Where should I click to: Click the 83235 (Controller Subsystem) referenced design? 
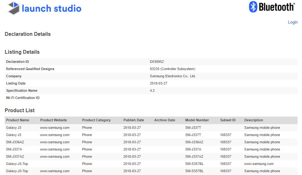coord(172,69)
